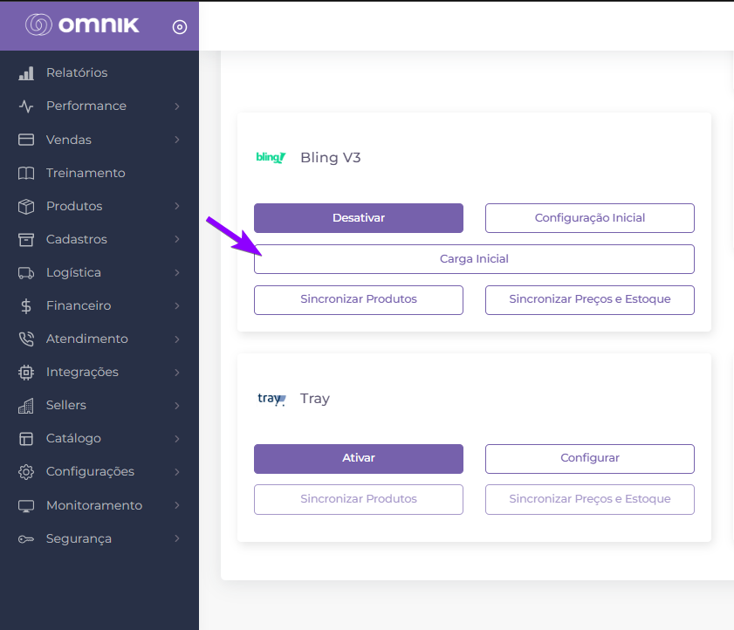The height and width of the screenshot is (630, 734).
Task: Click the Vendas card icon
Action: pyautogui.click(x=26, y=140)
